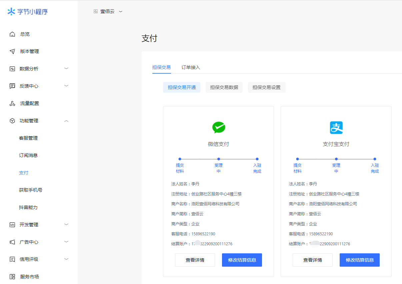Viewport: 402px width, 284px height.
Task: Click the cube icon for 功能管理
Action: tap(12, 121)
